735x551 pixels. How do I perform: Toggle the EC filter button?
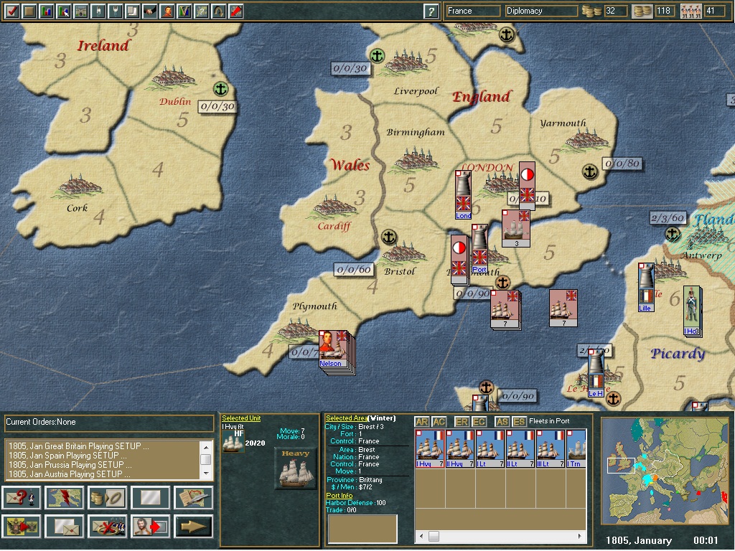pos(479,422)
